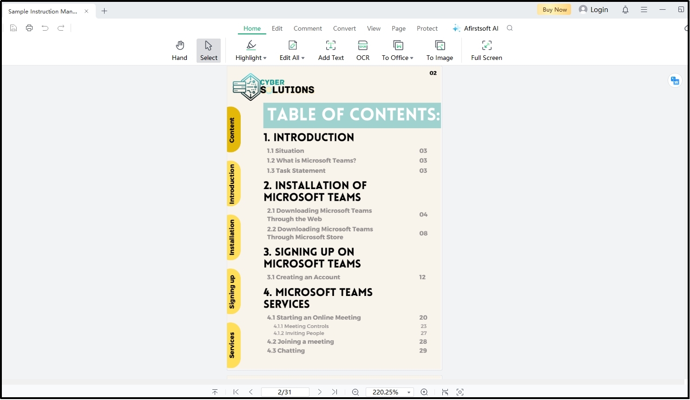The height and width of the screenshot is (400, 690).
Task: Select the Sample Instruction Manual document tab
Action: [x=43, y=11]
